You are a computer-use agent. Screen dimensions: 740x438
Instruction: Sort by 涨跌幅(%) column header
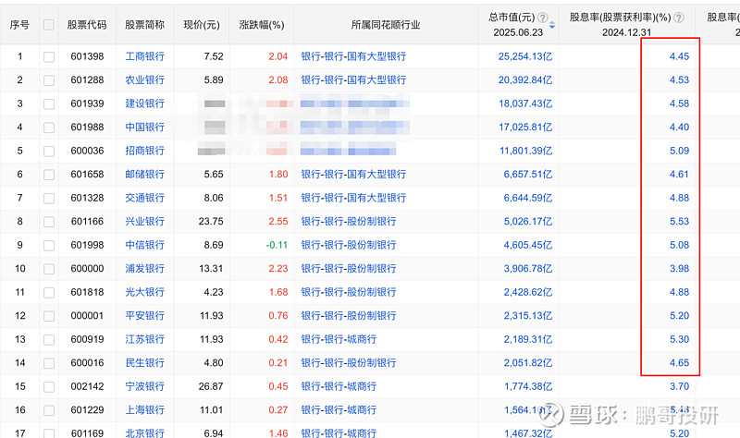pyautogui.click(x=262, y=25)
